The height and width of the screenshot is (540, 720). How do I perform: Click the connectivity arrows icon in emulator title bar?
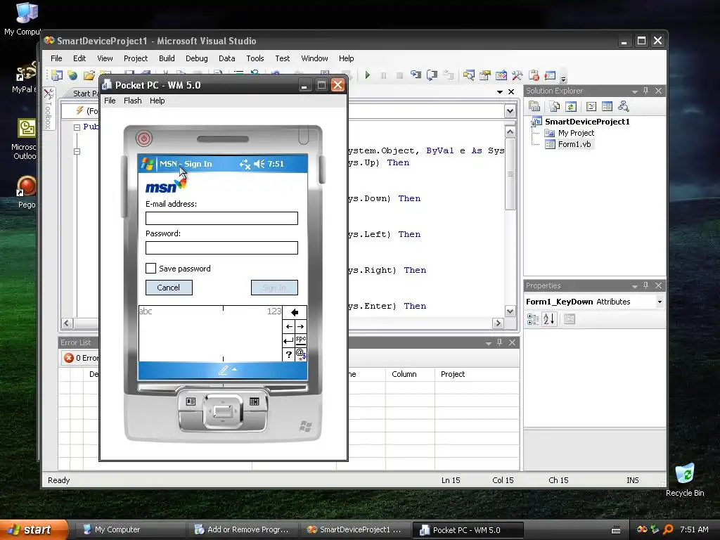click(x=245, y=164)
